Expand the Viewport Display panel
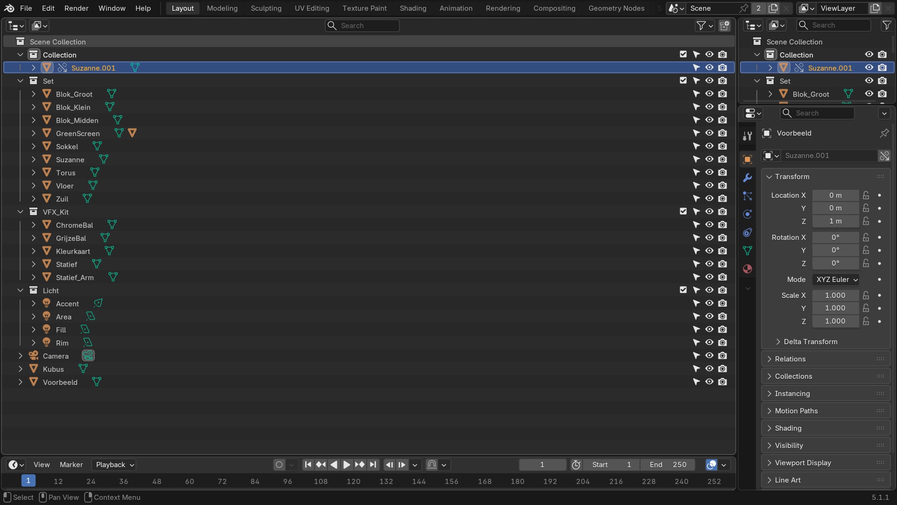Screen dimensions: 897x505 (x=826, y=463)
